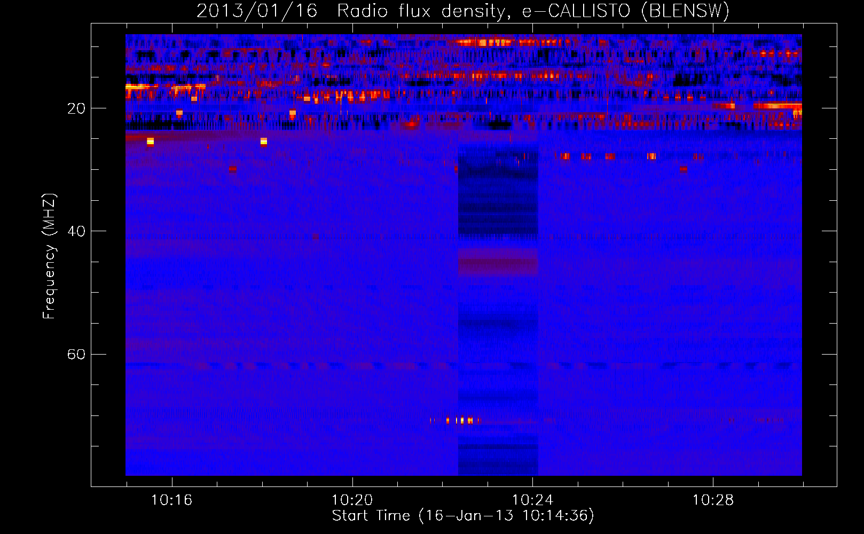Click the "40" frequency tick label
The height and width of the screenshot is (534, 864).
click(76, 231)
